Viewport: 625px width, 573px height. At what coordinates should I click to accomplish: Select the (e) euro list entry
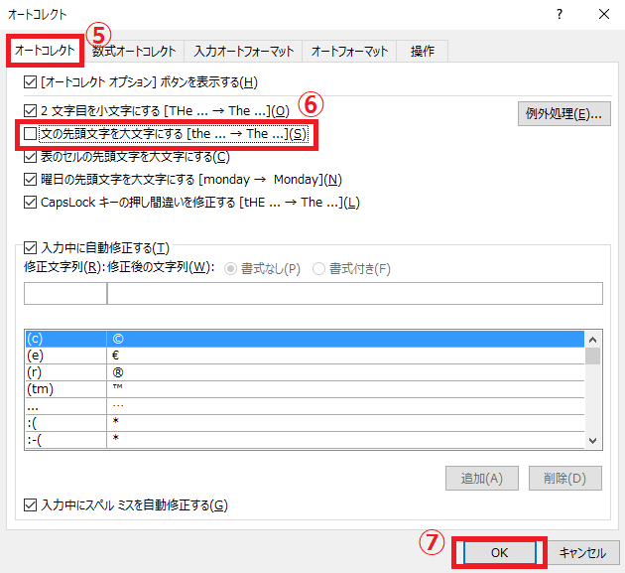click(305, 356)
